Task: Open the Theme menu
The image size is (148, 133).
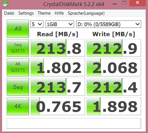Action: point(44,13)
